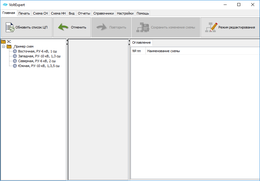Click the VoltExpert logo in title bar
The height and width of the screenshot is (181, 260).
tap(5, 5)
